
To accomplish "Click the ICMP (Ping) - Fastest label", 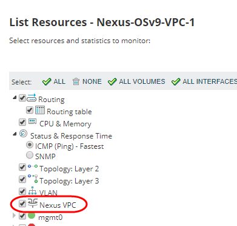I will tap(69, 146).
